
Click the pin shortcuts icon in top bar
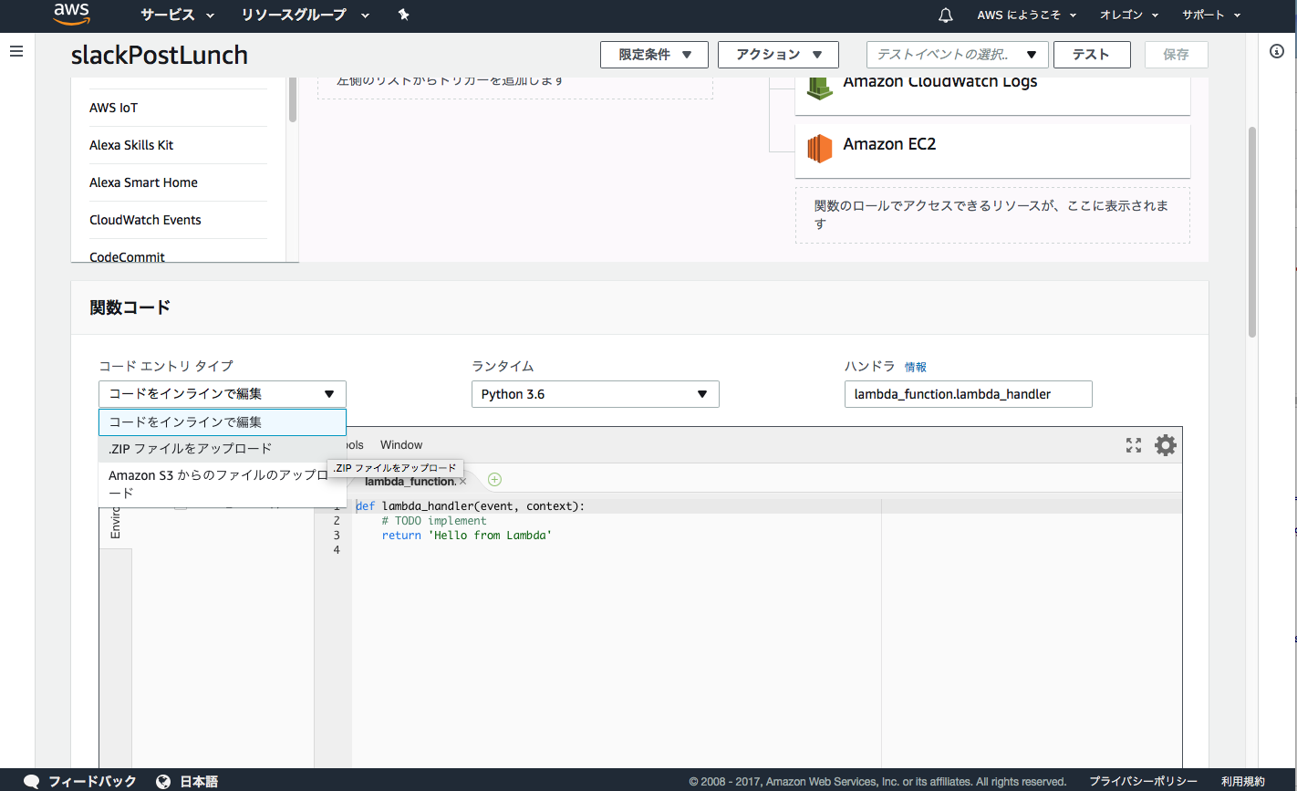[404, 15]
